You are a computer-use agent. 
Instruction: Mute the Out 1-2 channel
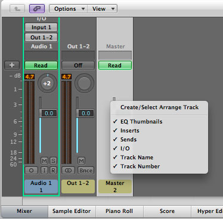81,161
